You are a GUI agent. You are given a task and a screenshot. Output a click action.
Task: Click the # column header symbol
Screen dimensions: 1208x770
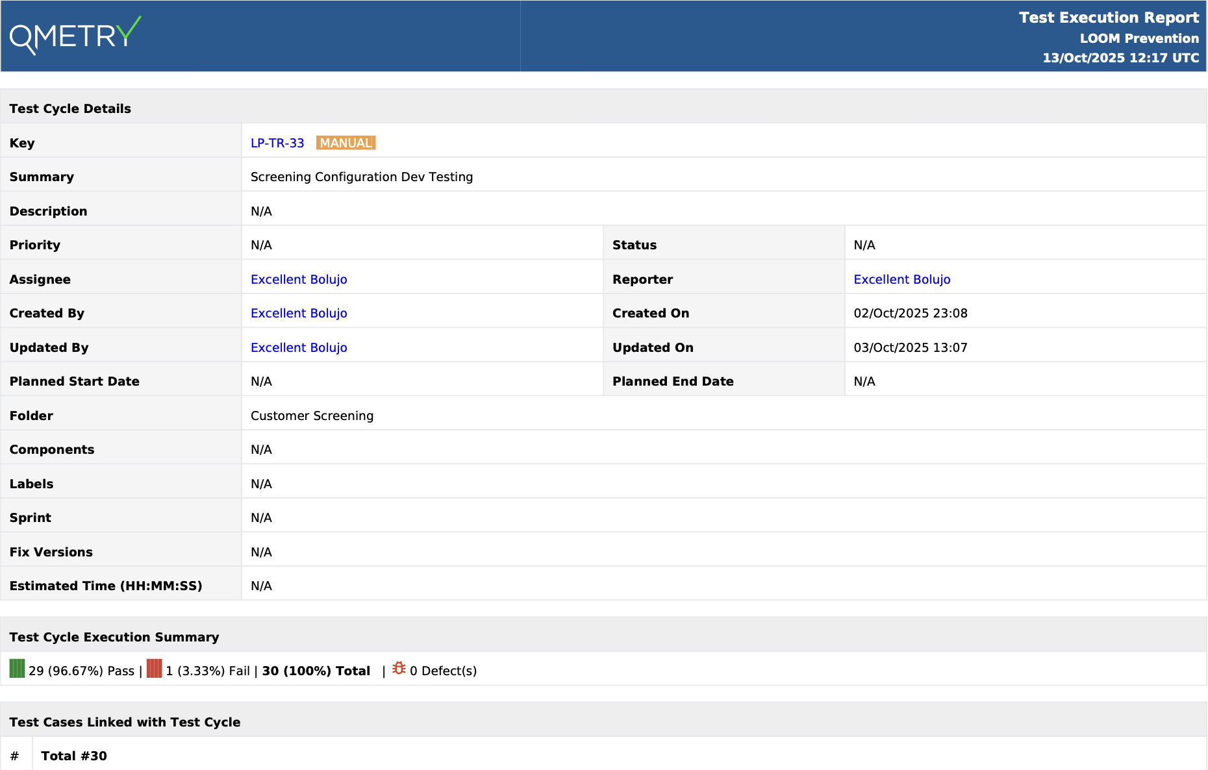(14, 756)
